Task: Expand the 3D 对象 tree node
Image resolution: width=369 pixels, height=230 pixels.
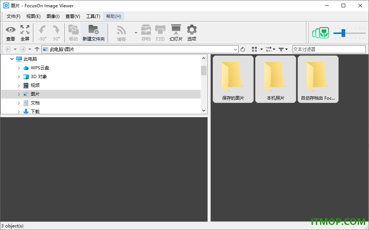Action: coord(19,77)
